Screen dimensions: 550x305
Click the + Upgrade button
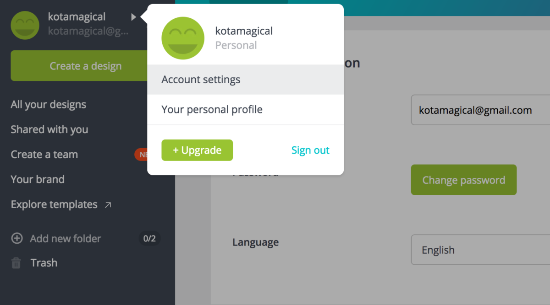pos(197,150)
